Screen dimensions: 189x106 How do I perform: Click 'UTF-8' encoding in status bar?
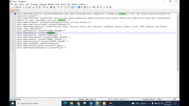click(159, 100)
